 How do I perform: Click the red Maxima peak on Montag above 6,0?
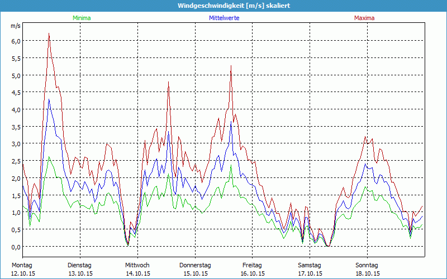49,33
